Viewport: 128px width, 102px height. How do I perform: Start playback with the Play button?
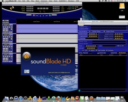44,16
